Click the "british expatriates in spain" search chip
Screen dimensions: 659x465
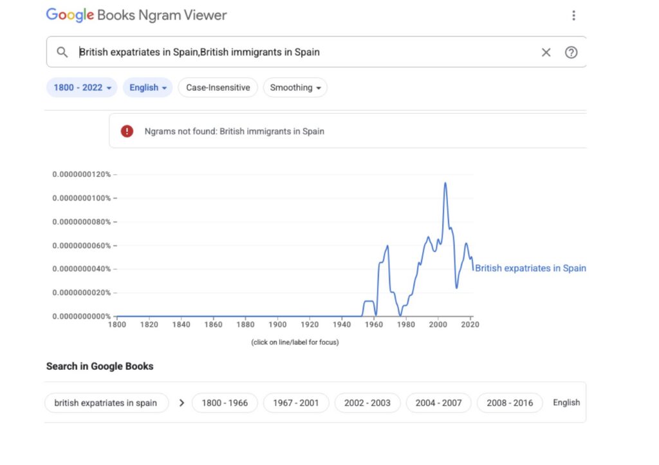pyautogui.click(x=106, y=403)
